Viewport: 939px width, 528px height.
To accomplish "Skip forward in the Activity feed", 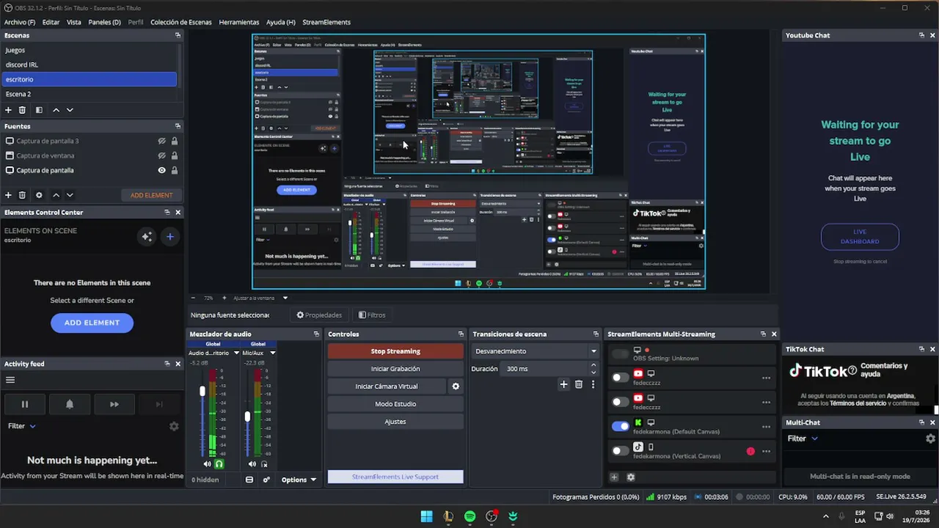I will tap(114, 404).
